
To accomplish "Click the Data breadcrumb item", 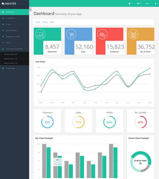I will [x=52, y=22].
